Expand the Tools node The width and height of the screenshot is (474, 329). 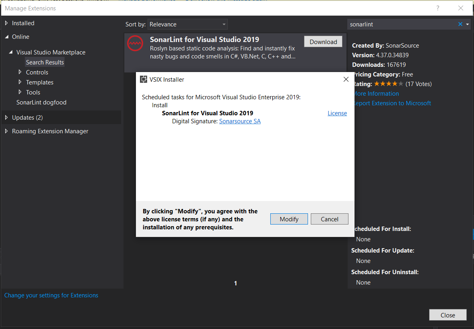20,92
